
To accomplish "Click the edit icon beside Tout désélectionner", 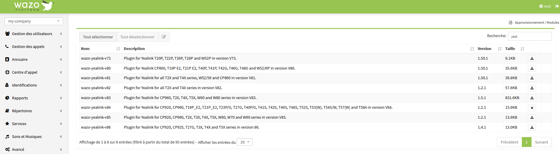I will pyautogui.click(x=164, y=37).
